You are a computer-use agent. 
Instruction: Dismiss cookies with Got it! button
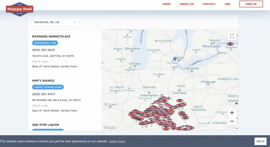(260, 141)
